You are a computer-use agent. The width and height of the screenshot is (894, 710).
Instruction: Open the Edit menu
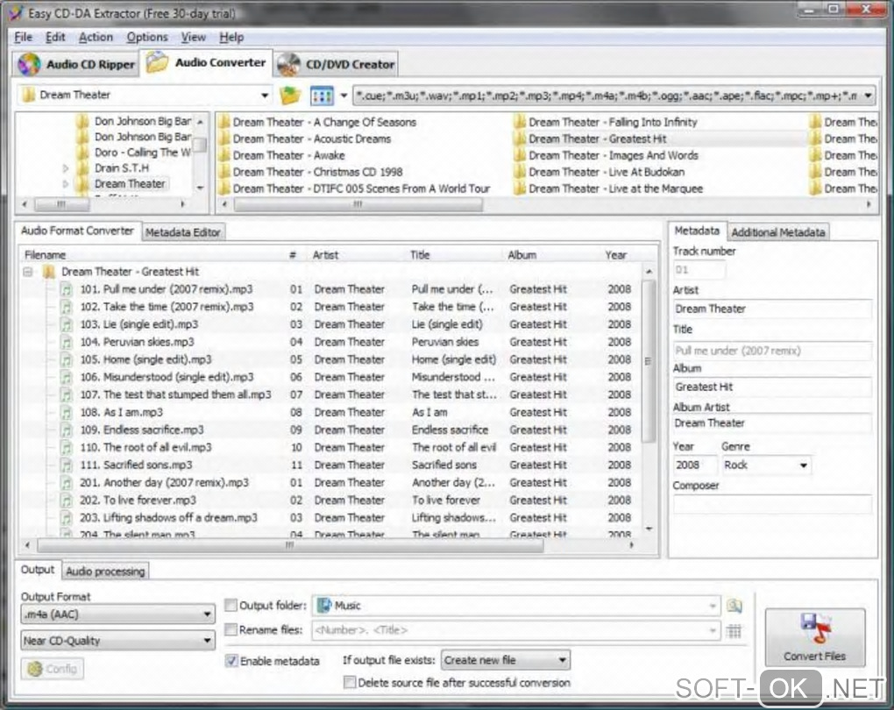[55, 37]
